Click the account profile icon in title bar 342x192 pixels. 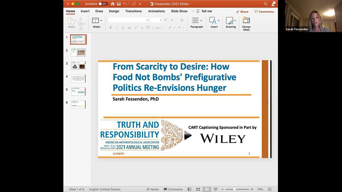(x=274, y=4)
